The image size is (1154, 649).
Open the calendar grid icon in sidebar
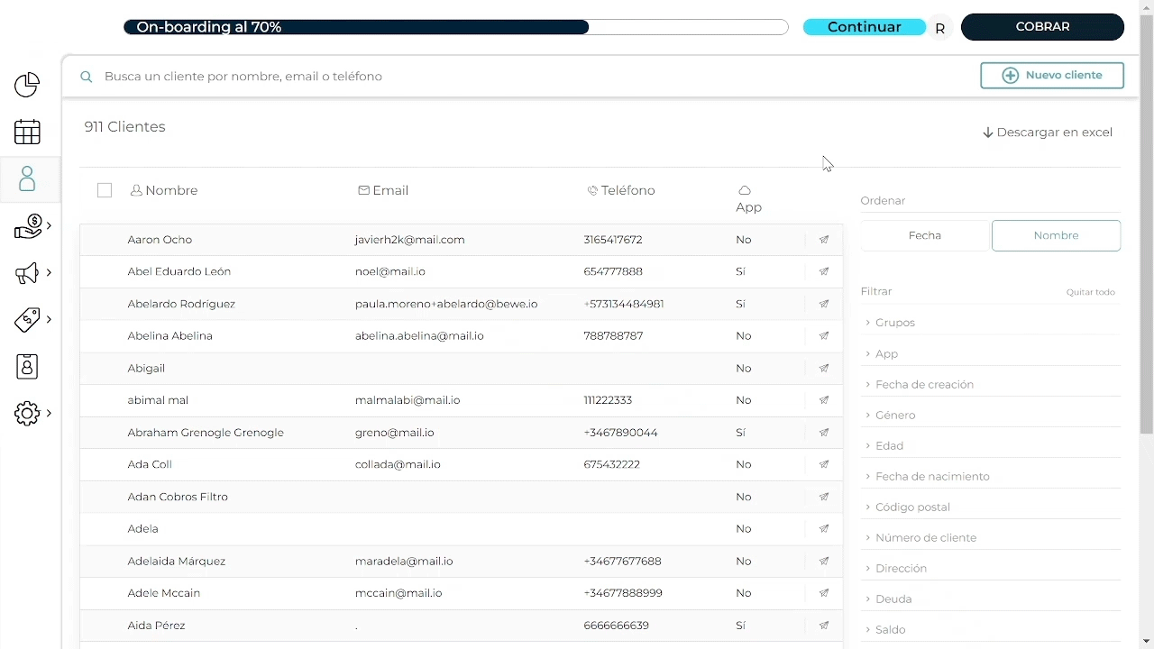tap(27, 132)
